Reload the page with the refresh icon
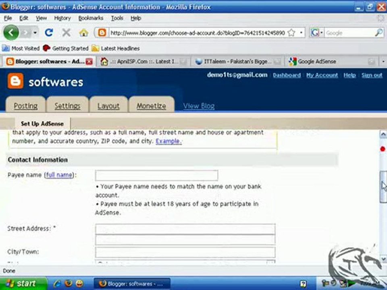The height and width of the screenshot is (290, 387). click(x=49, y=33)
